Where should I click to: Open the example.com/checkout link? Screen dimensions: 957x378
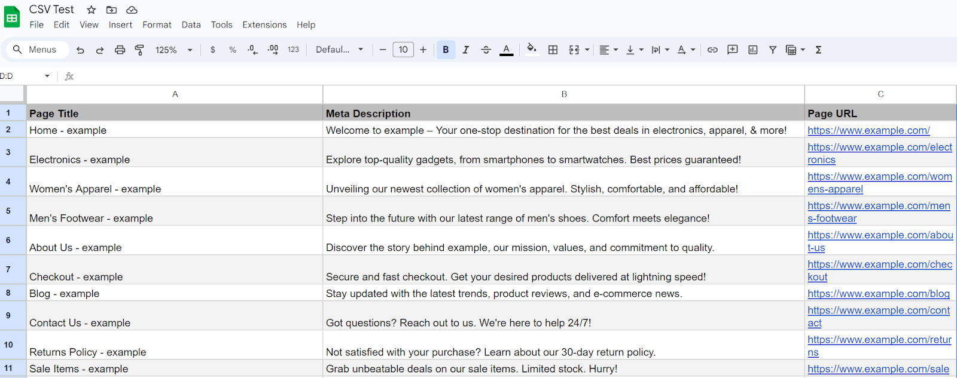coord(880,271)
